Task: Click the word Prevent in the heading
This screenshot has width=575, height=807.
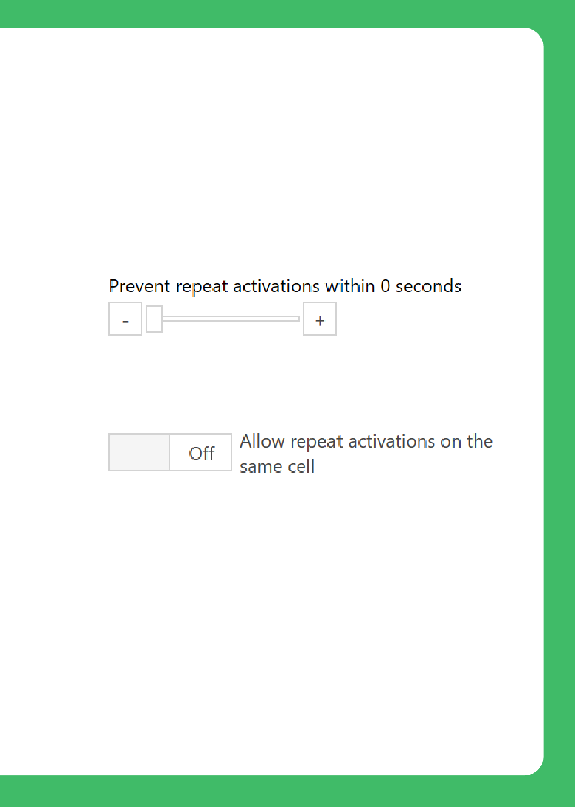Action: coord(140,286)
